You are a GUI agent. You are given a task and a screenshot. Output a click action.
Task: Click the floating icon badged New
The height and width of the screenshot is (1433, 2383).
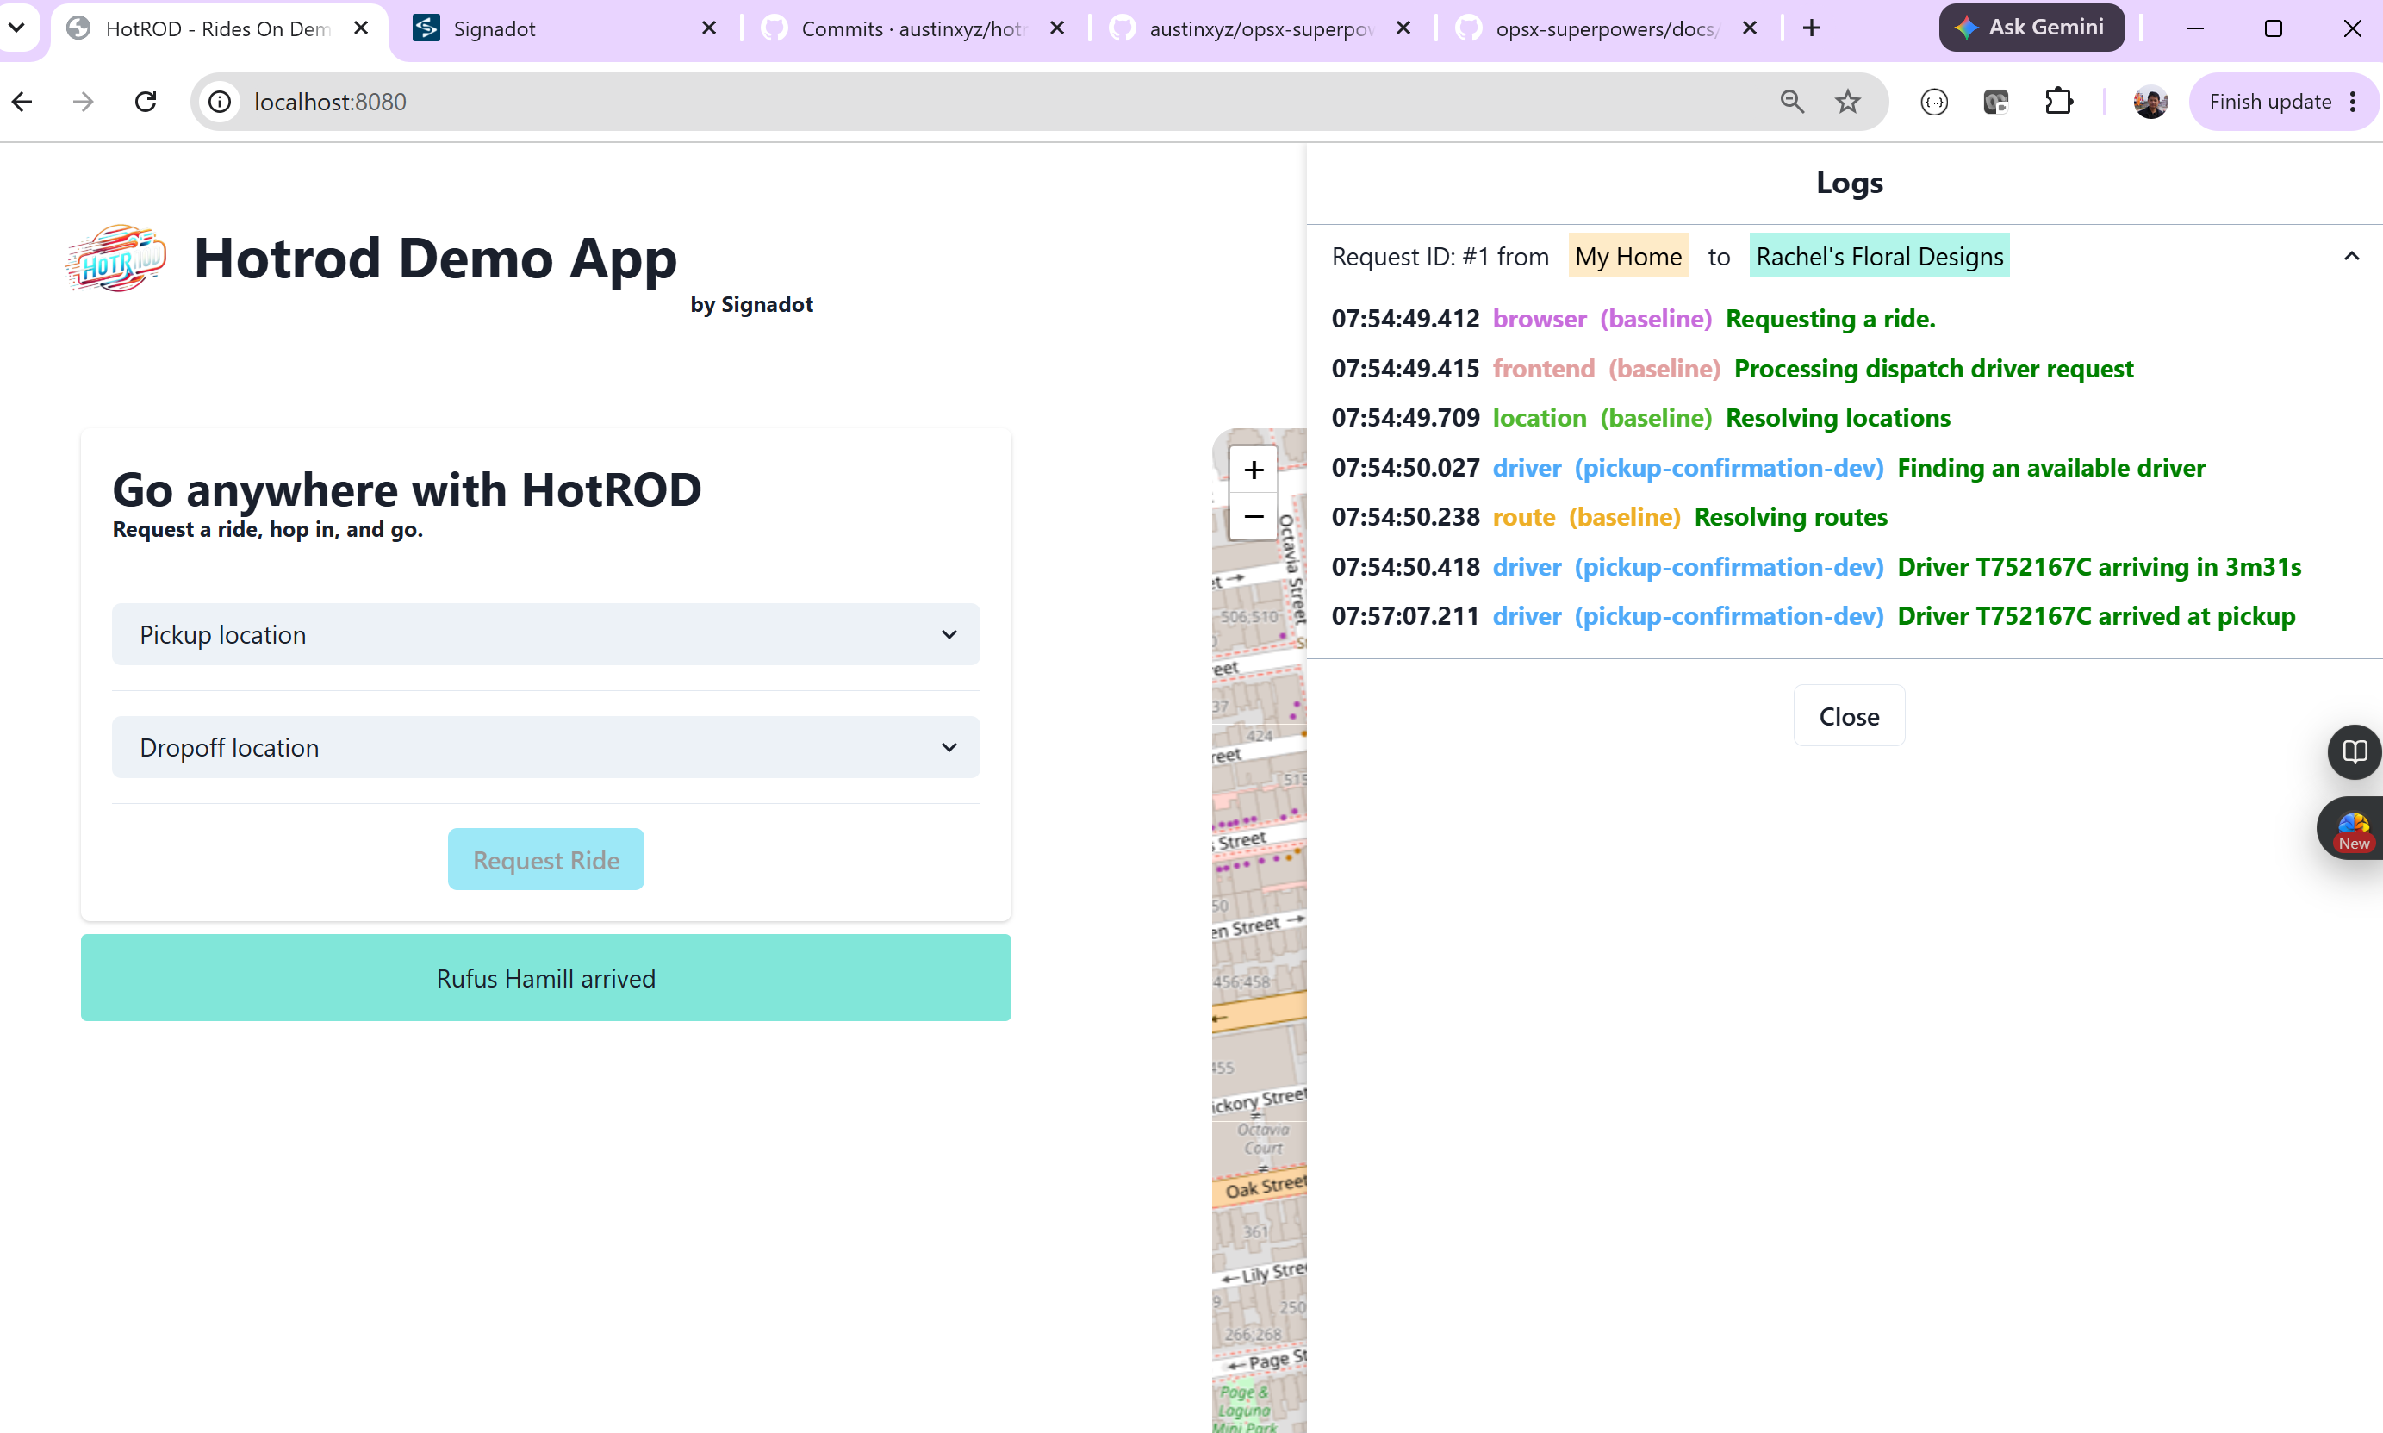click(2352, 828)
